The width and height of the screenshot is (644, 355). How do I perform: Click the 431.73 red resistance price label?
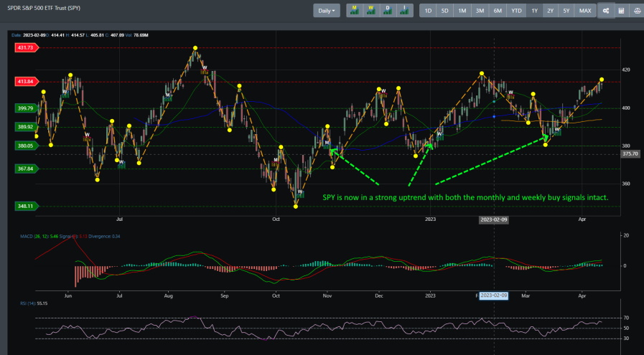click(27, 47)
